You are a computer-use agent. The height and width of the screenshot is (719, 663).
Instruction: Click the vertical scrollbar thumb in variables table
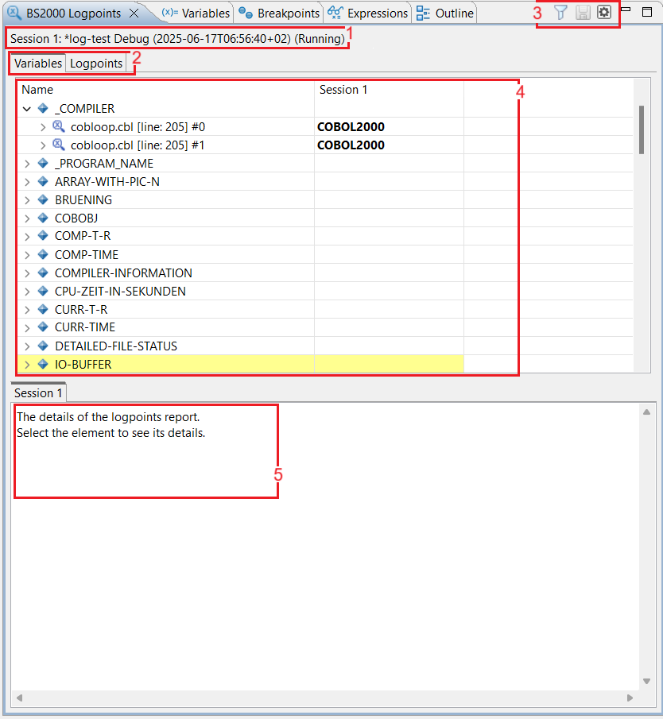tap(641, 129)
